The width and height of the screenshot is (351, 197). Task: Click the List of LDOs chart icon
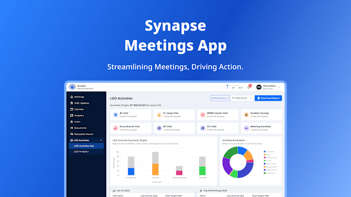point(114,191)
